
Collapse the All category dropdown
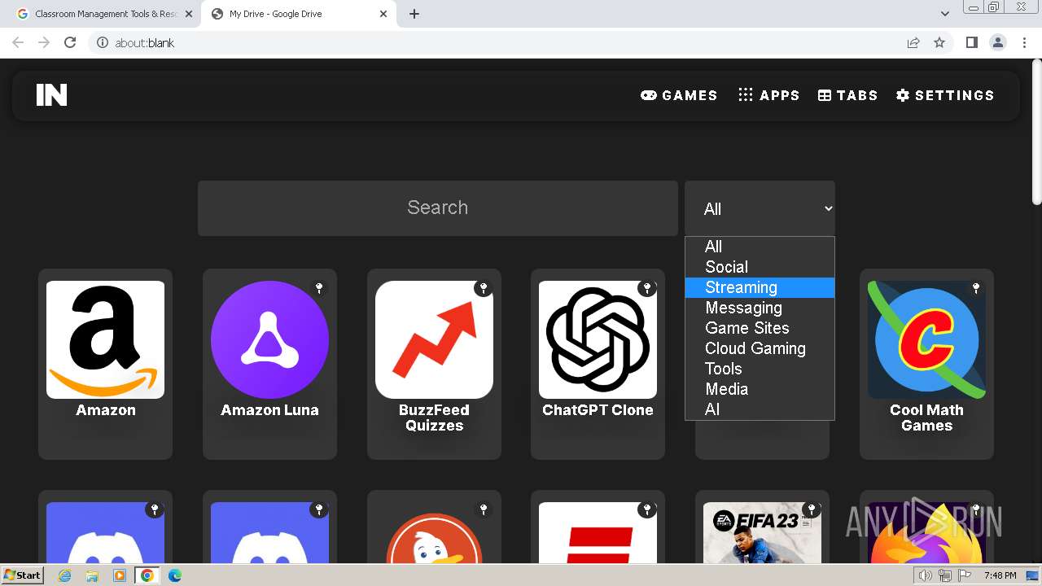pyautogui.click(x=760, y=208)
